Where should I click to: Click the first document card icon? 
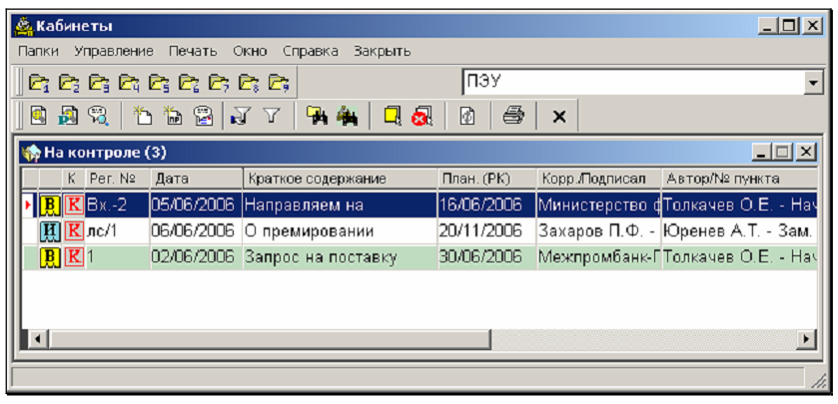(38, 116)
